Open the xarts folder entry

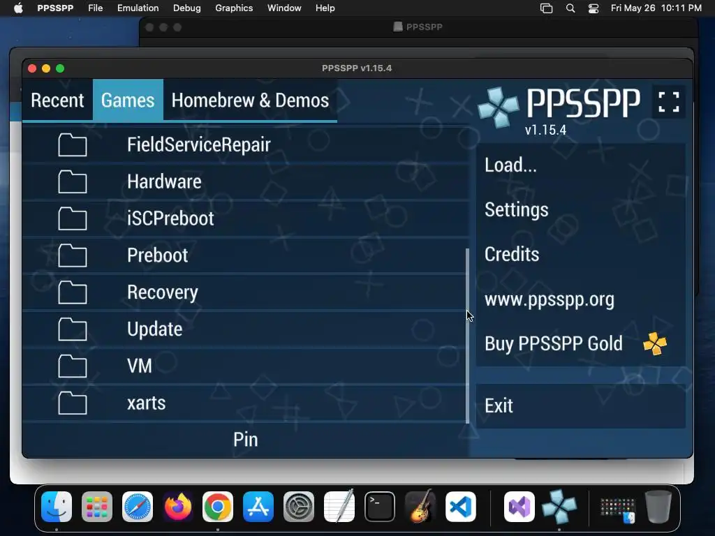245,403
